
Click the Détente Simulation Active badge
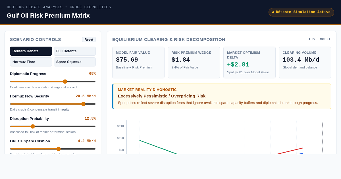pyautogui.click(x=301, y=12)
